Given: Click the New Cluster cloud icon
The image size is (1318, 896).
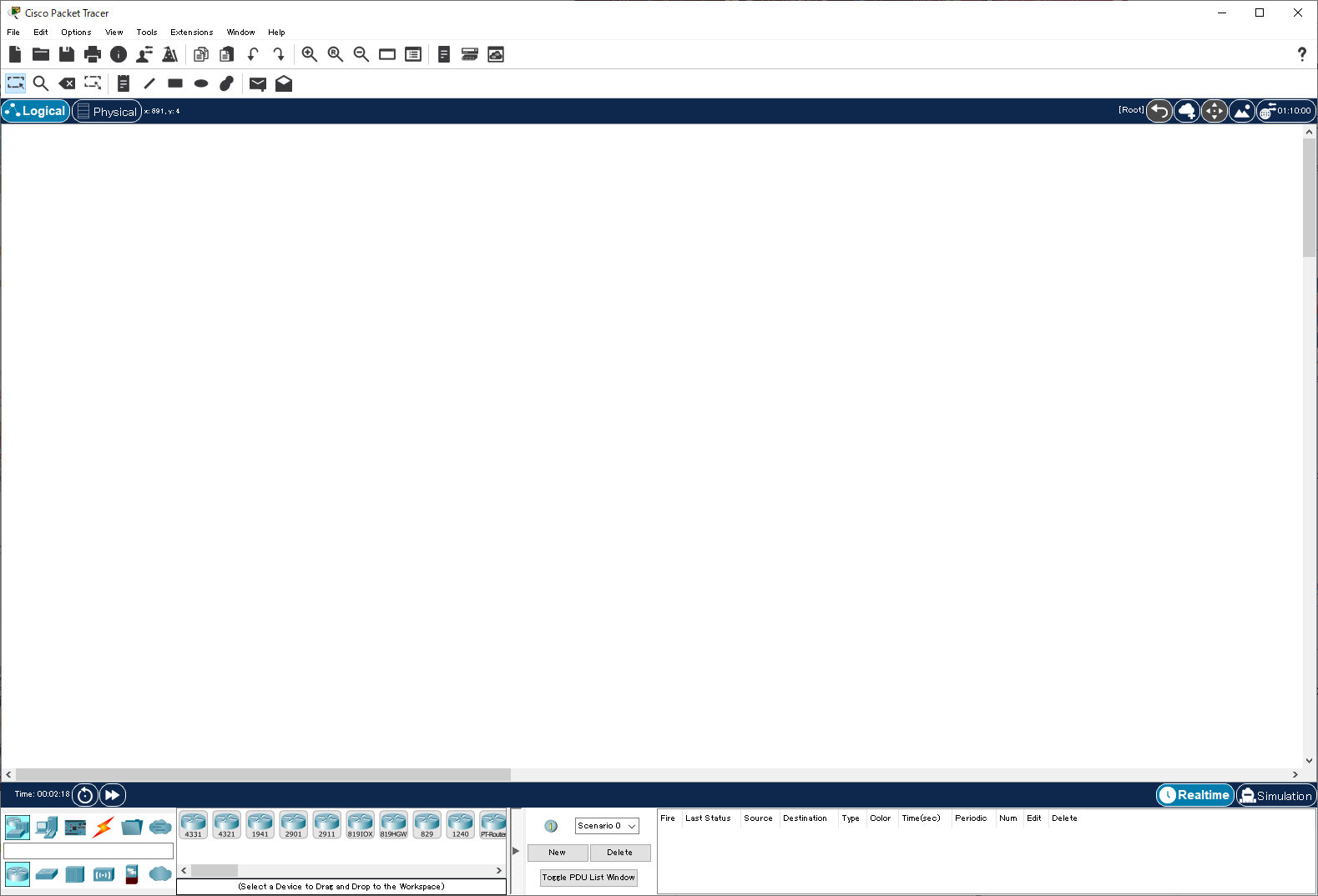Looking at the screenshot, I should 1186,111.
